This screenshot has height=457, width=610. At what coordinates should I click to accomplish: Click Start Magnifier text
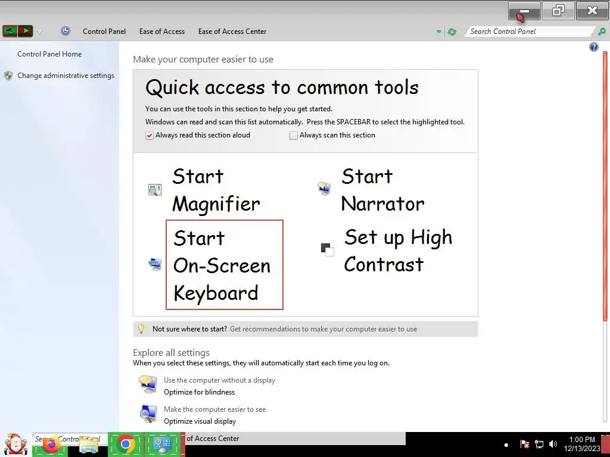tap(216, 190)
